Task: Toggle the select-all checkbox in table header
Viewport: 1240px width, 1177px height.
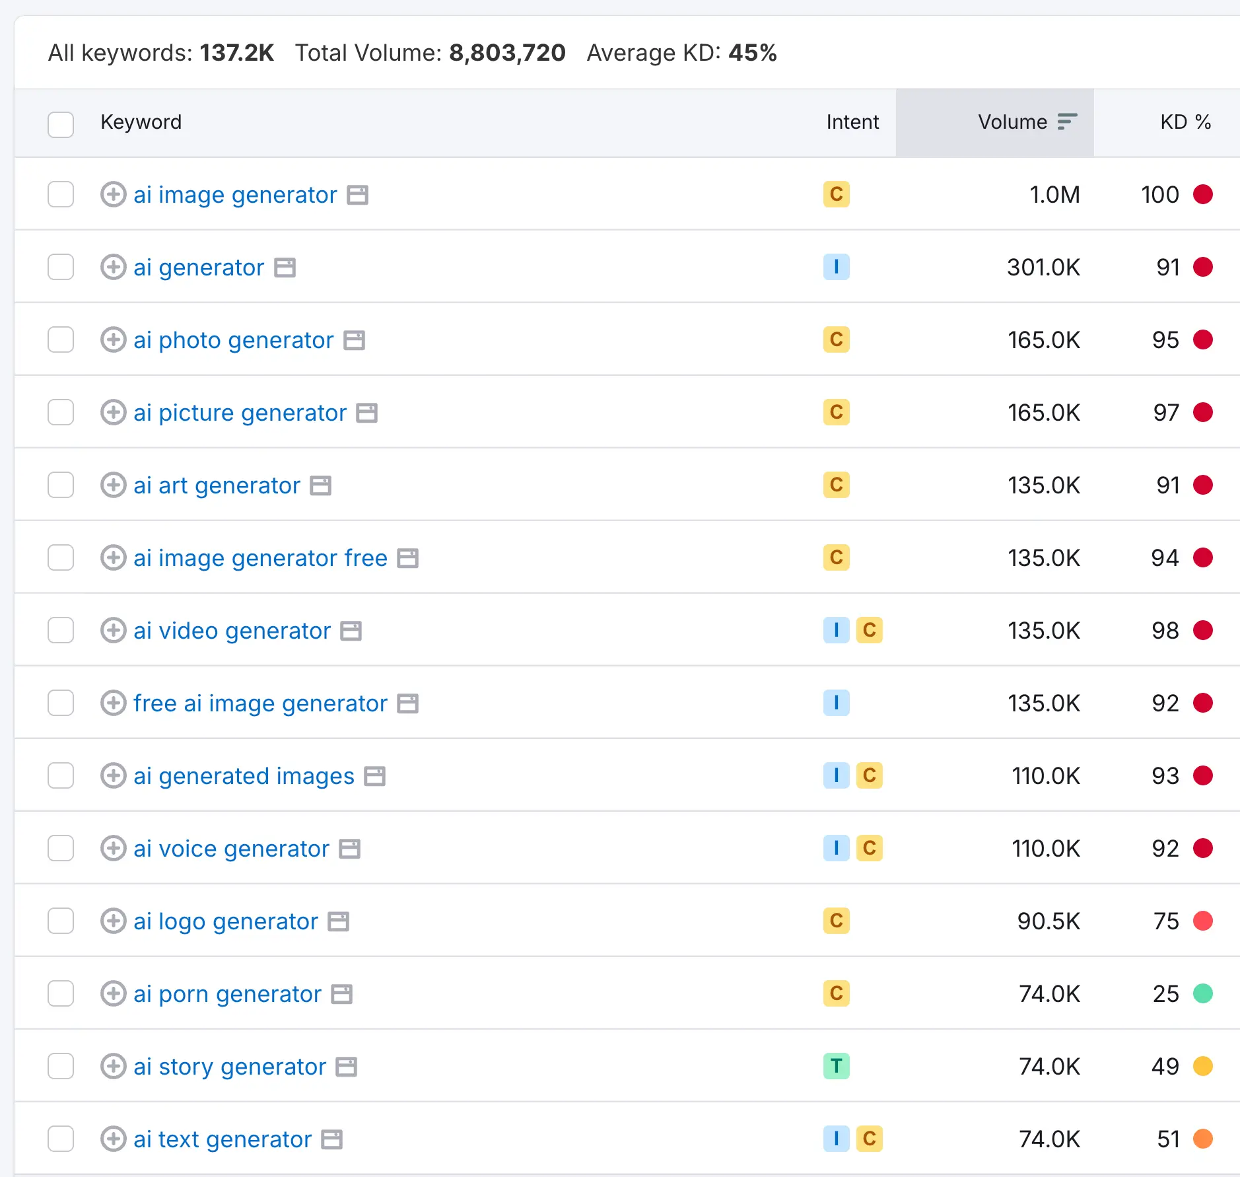Action: point(61,124)
